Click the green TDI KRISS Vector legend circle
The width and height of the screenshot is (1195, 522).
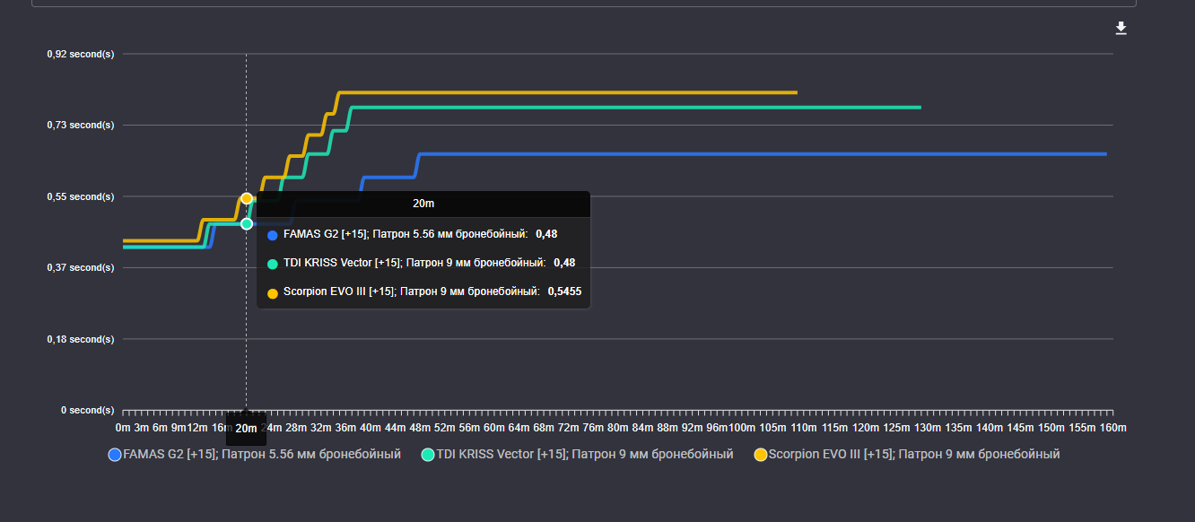click(428, 455)
